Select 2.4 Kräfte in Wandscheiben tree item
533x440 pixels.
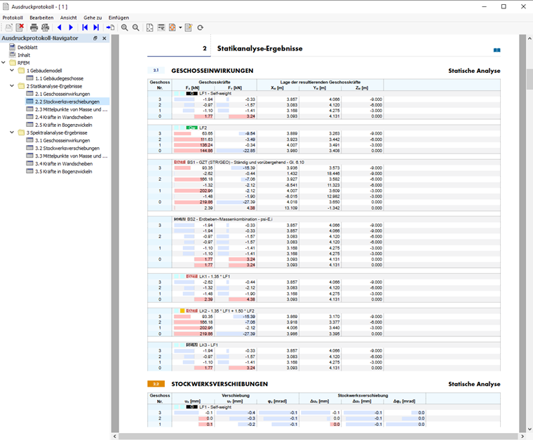64,117
